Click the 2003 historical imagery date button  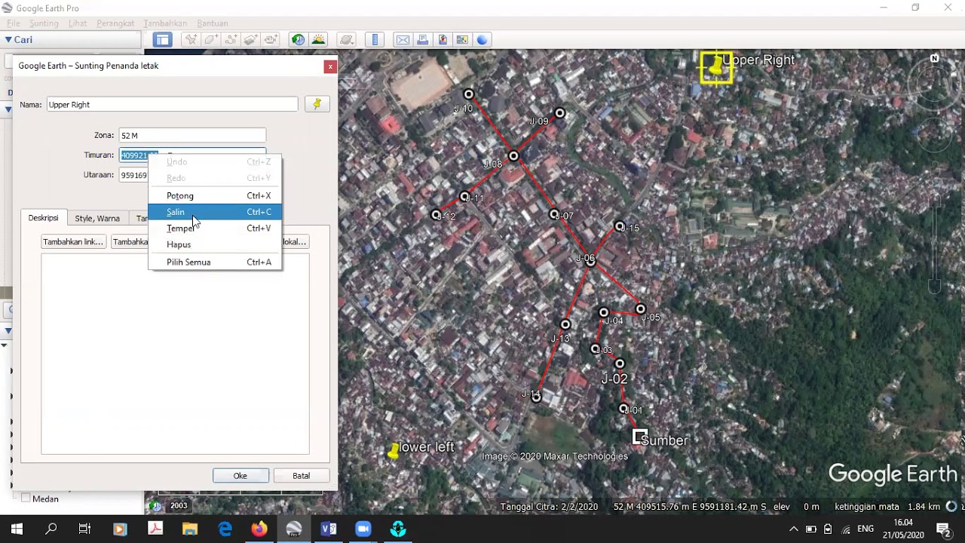(x=179, y=506)
